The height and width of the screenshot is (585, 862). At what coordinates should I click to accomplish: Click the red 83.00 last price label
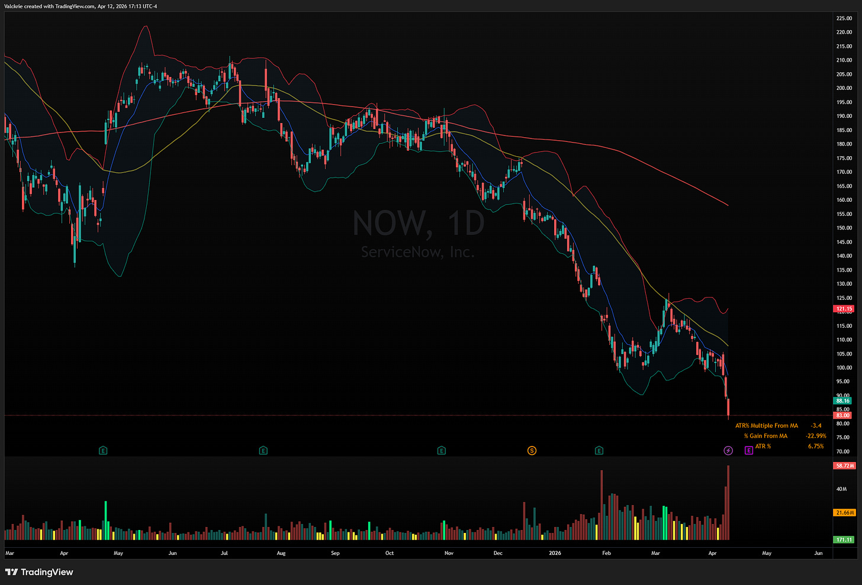pyautogui.click(x=843, y=415)
